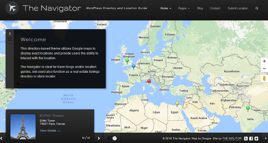Pick the Street View pegman icon
The image size is (268, 143).
pos(264,78)
